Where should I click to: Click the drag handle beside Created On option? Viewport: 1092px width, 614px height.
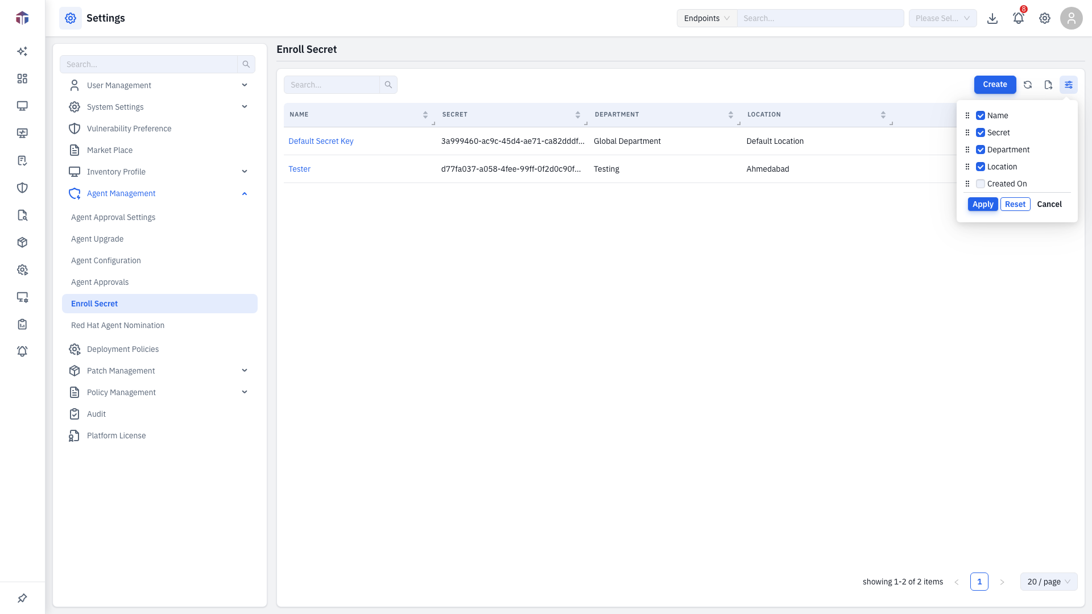[967, 184]
